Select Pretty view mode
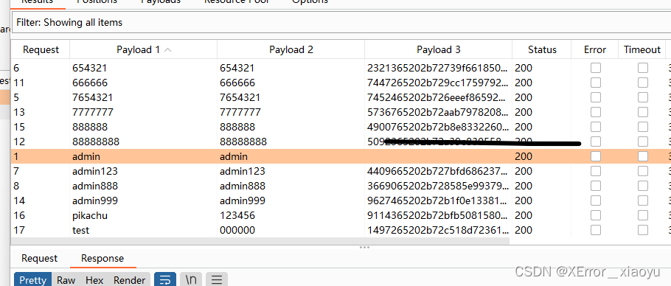This screenshot has height=286, width=671. (33, 280)
